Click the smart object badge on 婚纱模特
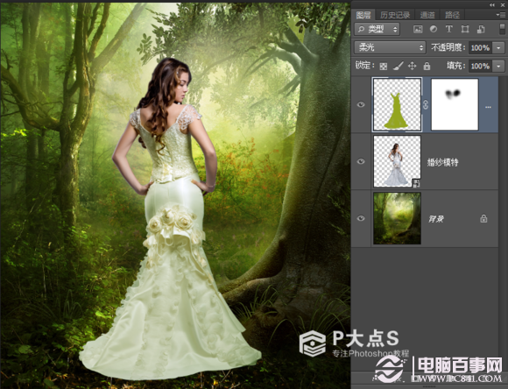508x389 pixels. coord(416,183)
